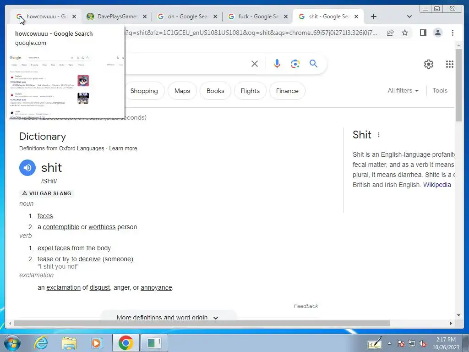Follow the contemptible word link

(x=61, y=227)
